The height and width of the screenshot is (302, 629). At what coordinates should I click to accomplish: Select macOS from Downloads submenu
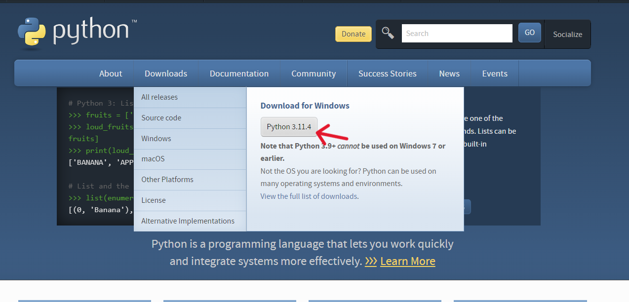pyautogui.click(x=190, y=159)
